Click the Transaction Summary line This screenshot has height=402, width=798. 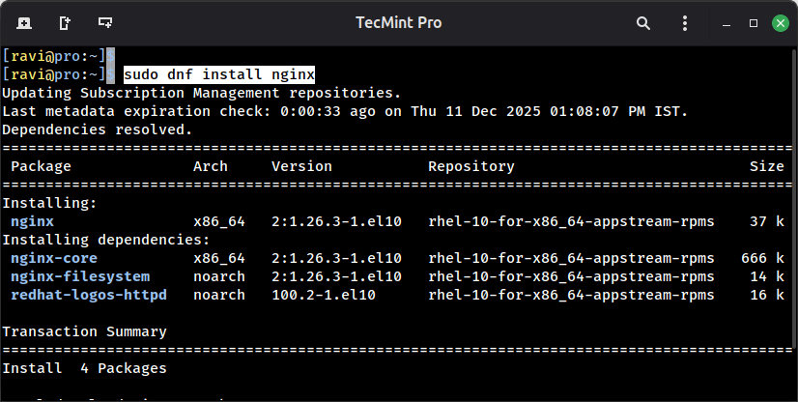[84, 331]
